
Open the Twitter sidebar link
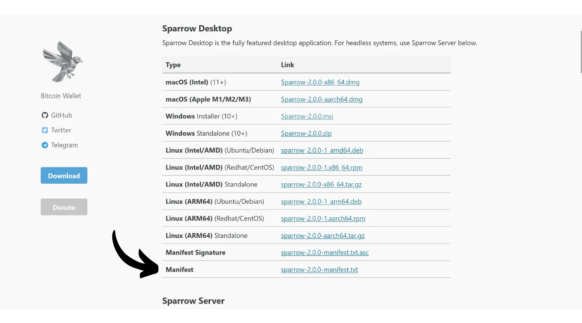click(61, 130)
